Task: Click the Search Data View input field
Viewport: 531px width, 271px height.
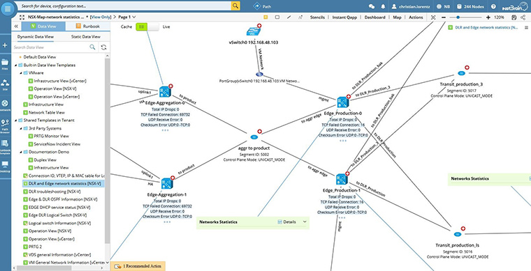Action: pos(50,47)
